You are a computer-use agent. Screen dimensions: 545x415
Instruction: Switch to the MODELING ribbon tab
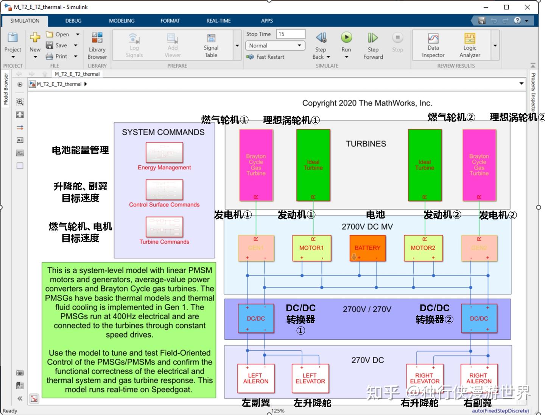click(121, 21)
